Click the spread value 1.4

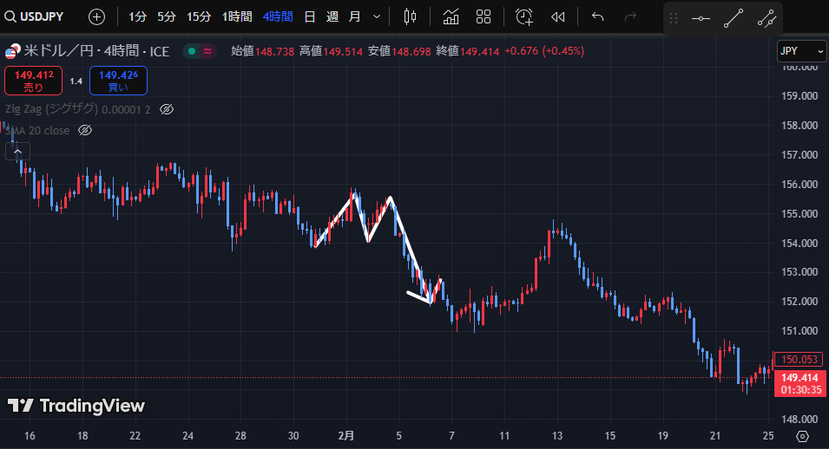click(x=76, y=81)
